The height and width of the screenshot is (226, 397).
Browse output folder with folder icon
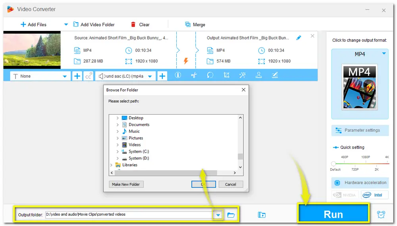point(231,215)
